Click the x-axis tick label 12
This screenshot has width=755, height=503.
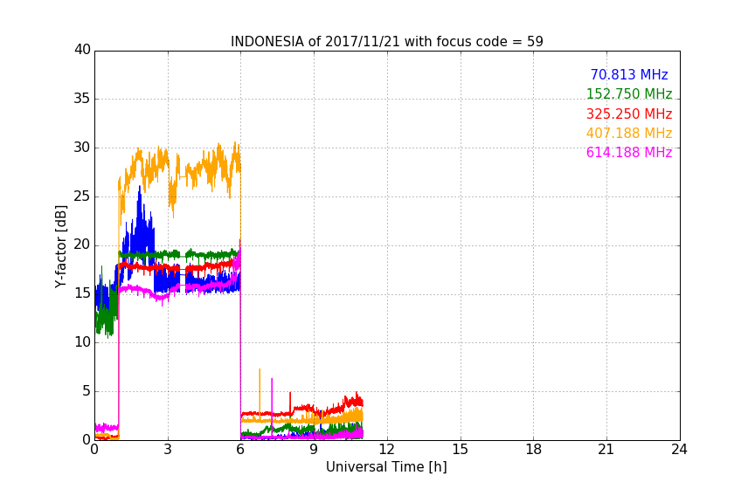click(386, 450)
